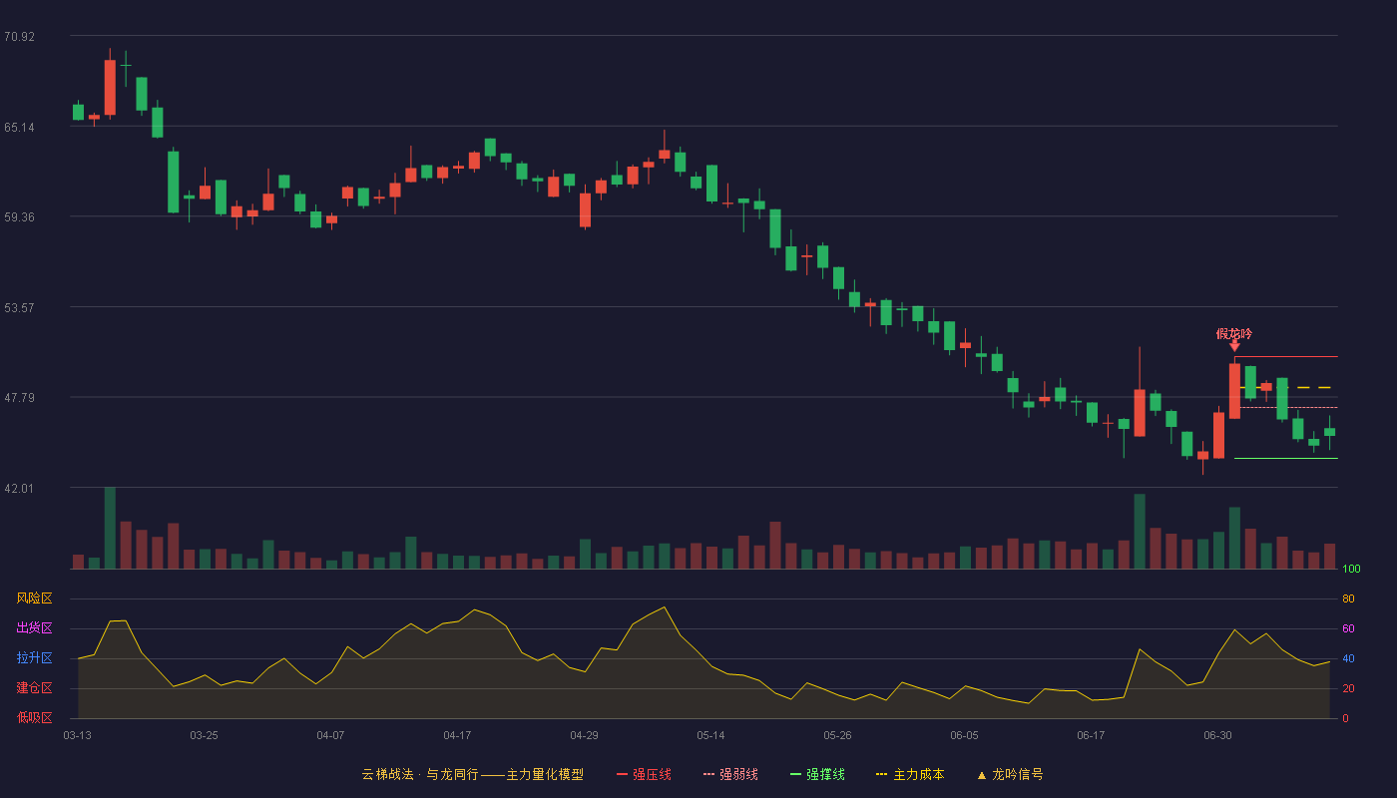Click the 06-05 date label
The image size is (1397, 798).
coord(964,735)
